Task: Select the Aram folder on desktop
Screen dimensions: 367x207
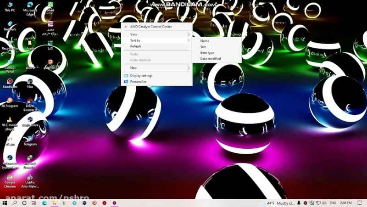Action: (30, 45)
